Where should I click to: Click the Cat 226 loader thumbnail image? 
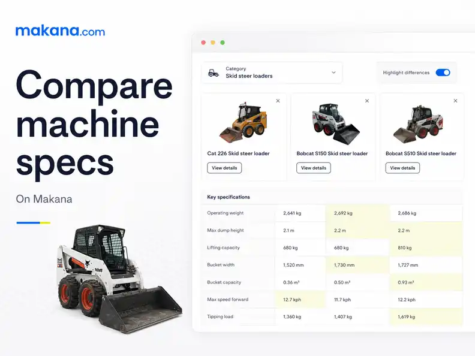[x=243, y=123]
